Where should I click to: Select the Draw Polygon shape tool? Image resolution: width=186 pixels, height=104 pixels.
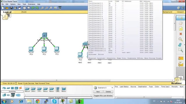[180, 45]
